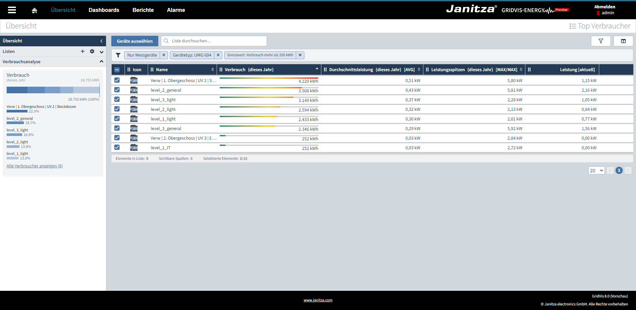Switch to the Dashboards tab
Viewport: 636px width, 310px height.
tap(104, 10)
